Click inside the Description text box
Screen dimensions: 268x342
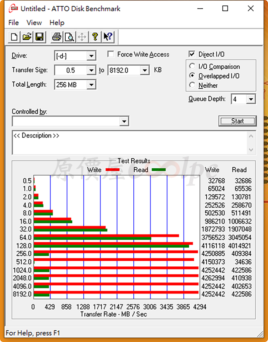pos(130,143)
